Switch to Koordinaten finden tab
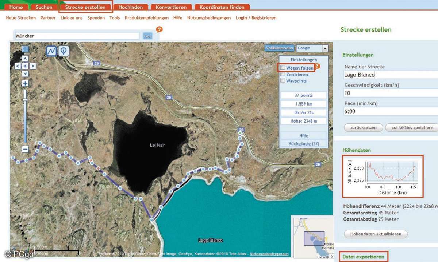The image size is (438, 262). (222, 7)
